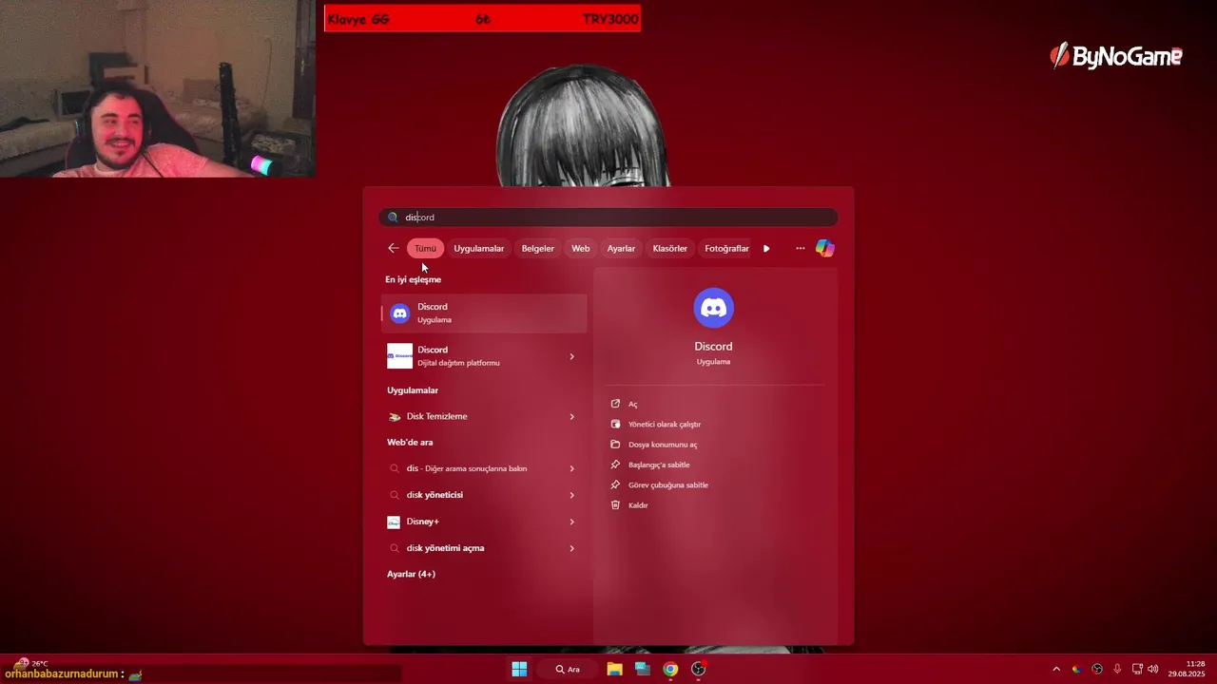This screenshot has width=1217, height=684.
Task: Click the Disney+ icon in web results
Action: tap(394, 522)
